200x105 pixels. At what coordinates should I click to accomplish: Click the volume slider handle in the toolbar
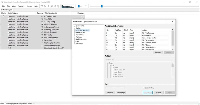click(79, 6)
